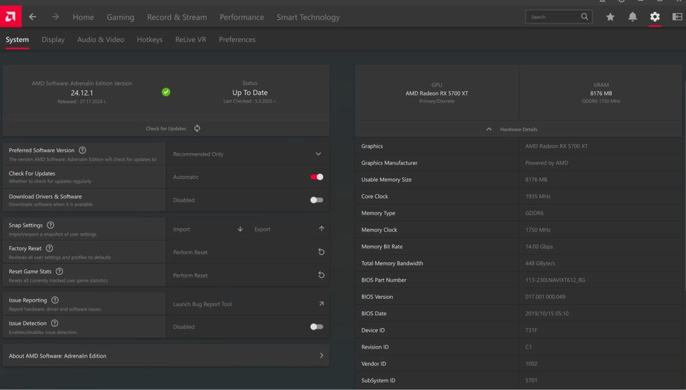Viewport: 686px width, 390px height.
Task: Click the Export button
Action: coord(289,229)
